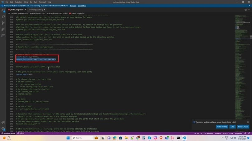Image resolution: width=252 pixels, height=141 pixels.
Task: Open Run and Debug view
Action: click(3, 29)
